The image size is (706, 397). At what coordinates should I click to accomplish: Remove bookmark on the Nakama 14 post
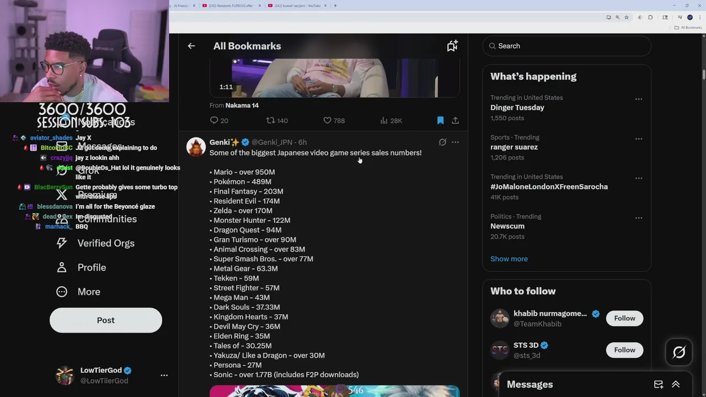440,120
